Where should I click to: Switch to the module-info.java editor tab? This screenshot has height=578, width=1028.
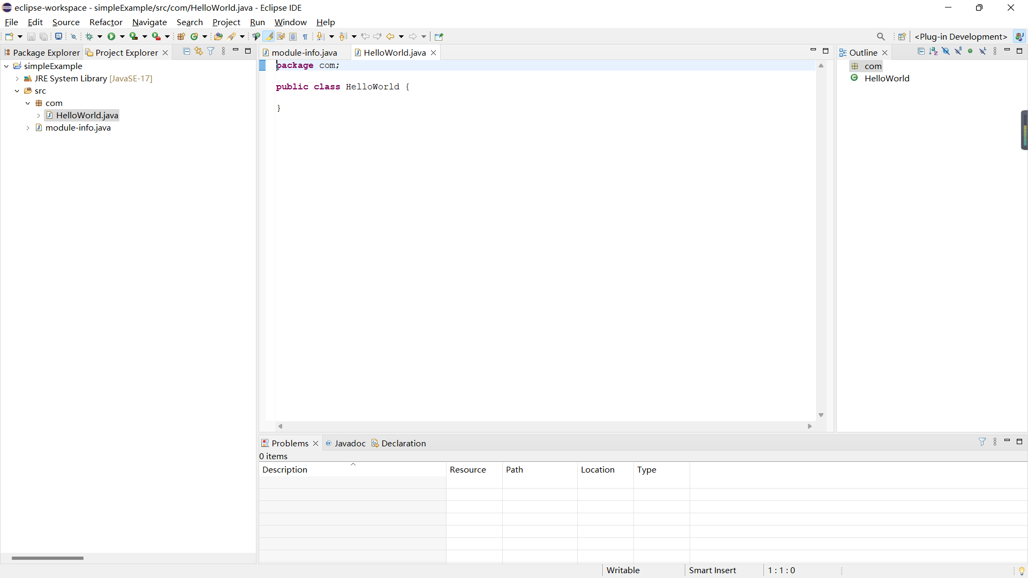coord(304,52)
